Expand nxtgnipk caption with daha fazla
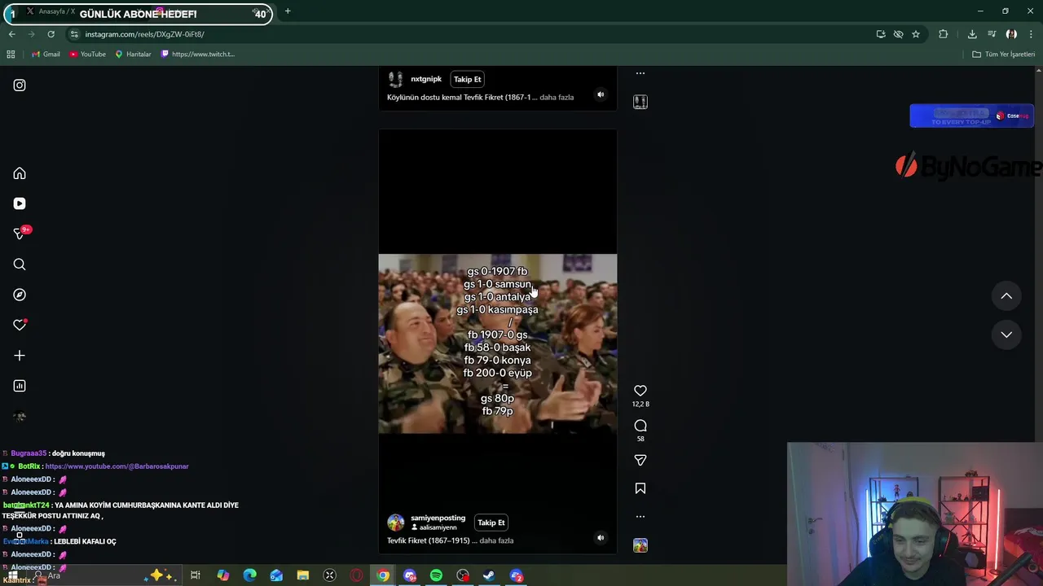Screen dimensions: 1043x586 click(x=557, y=98)
